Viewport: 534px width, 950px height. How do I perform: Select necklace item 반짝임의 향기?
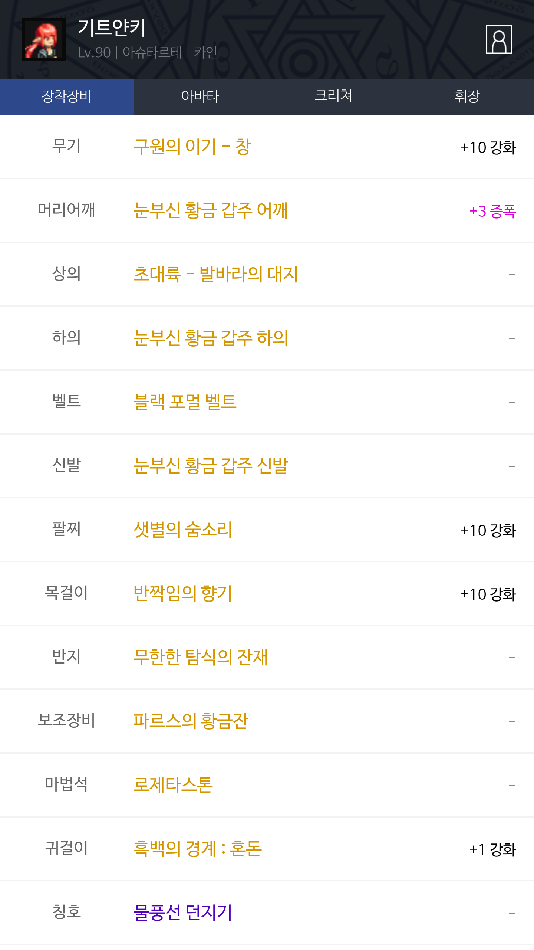(x=182, y=594)
